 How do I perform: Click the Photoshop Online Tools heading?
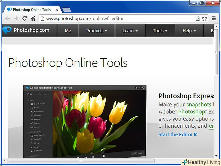click(68, 63)
